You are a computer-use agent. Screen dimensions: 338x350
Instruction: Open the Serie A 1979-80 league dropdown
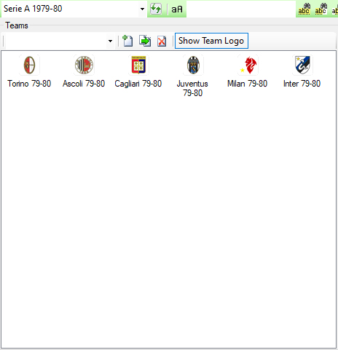point(142,9)
